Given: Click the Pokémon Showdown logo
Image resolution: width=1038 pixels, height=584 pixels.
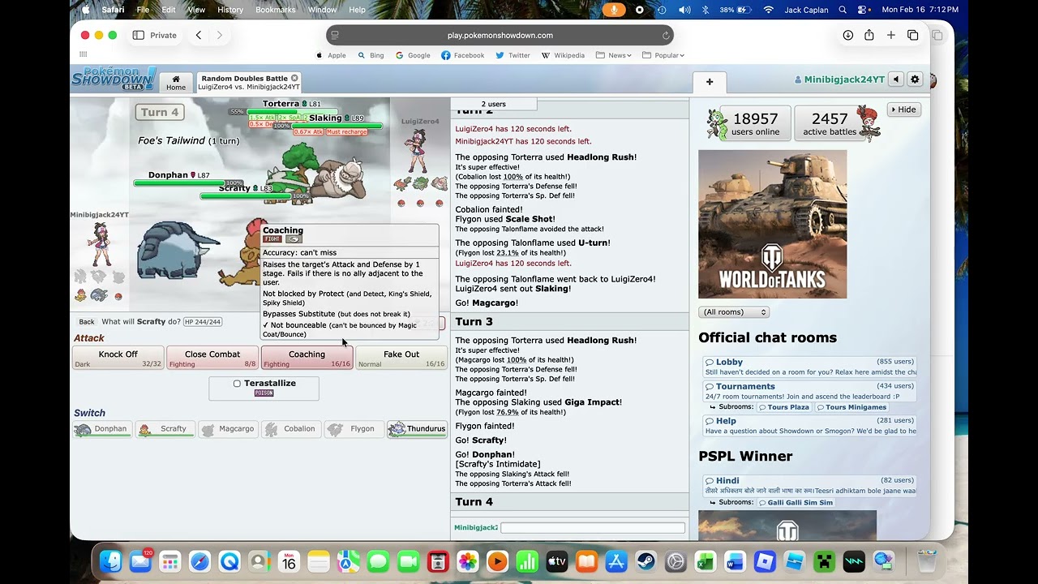Looking at the screenshot, I should click(114, 79).
